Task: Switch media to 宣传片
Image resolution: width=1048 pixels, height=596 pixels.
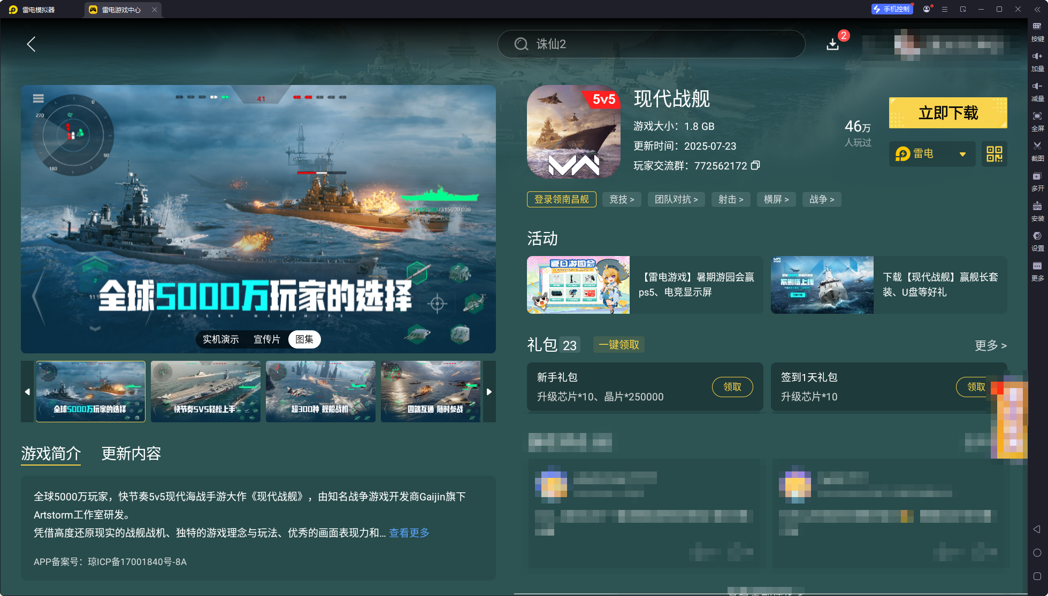Action: click(x=267, y=339)
